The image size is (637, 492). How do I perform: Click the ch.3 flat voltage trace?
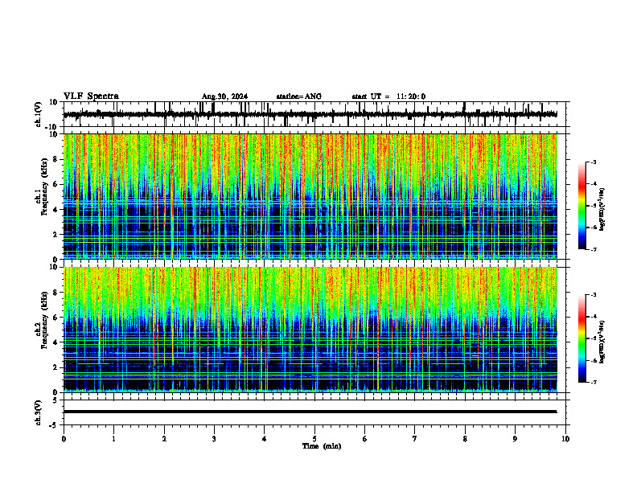(x=310, y=412)
